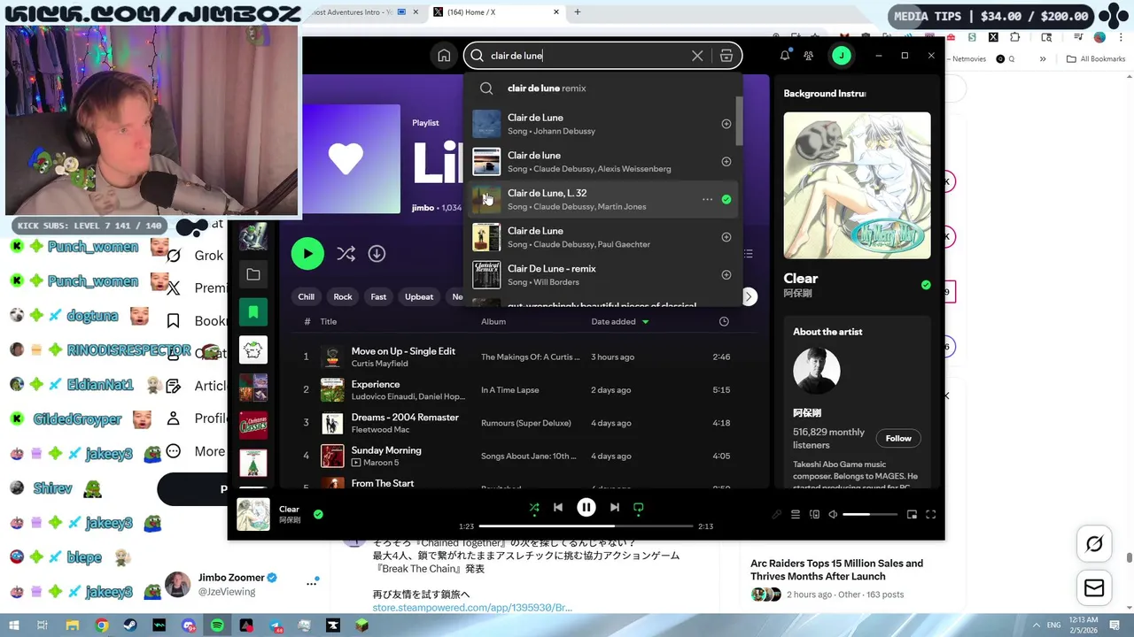This screenshot has height=637, width=1134.
Task: Open Friend Activity icon in Spotify header
Action: [x=809, y=56]
